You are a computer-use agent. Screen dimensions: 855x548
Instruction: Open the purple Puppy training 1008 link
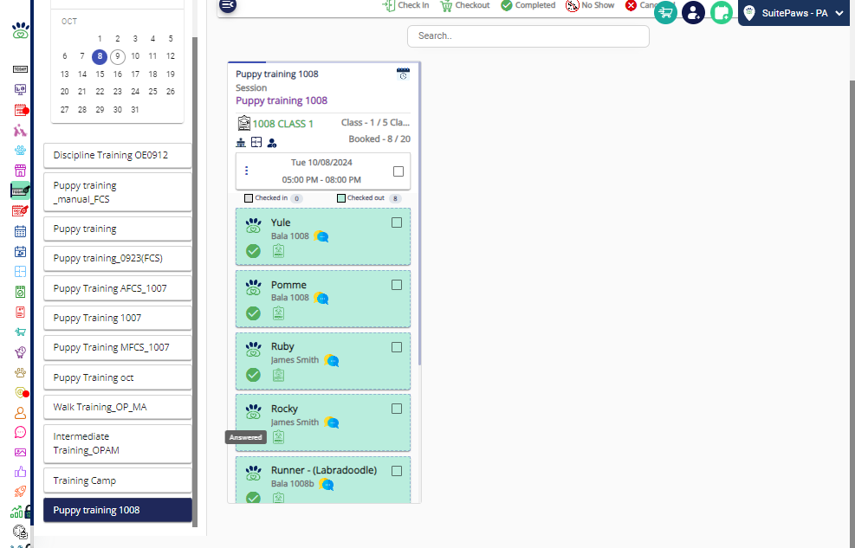(x=282, y=100)
